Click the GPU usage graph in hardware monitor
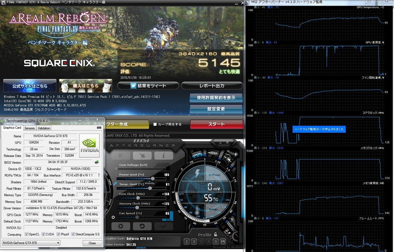Image resolution: width=394 pixels, height=252 pixels. coord(319,60)
